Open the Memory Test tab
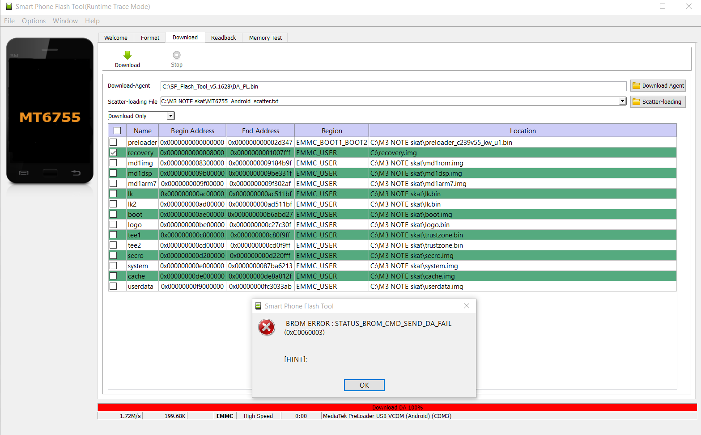Screen dimensions: 701x435 coord(265,38)
